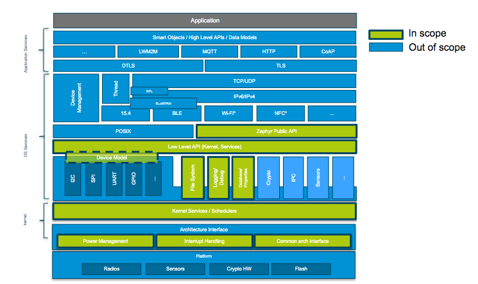The image size is (478, 284).
Task: Select the green File System block
Action: coord(192,178)
